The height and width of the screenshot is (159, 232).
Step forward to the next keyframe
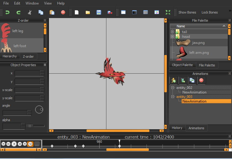[x=20, y=144]
